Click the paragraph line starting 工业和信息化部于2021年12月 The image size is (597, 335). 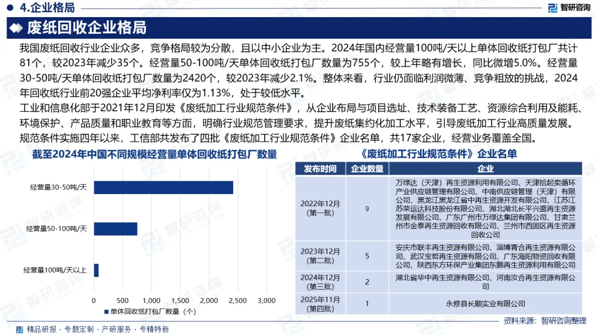(x=302, y=108)
